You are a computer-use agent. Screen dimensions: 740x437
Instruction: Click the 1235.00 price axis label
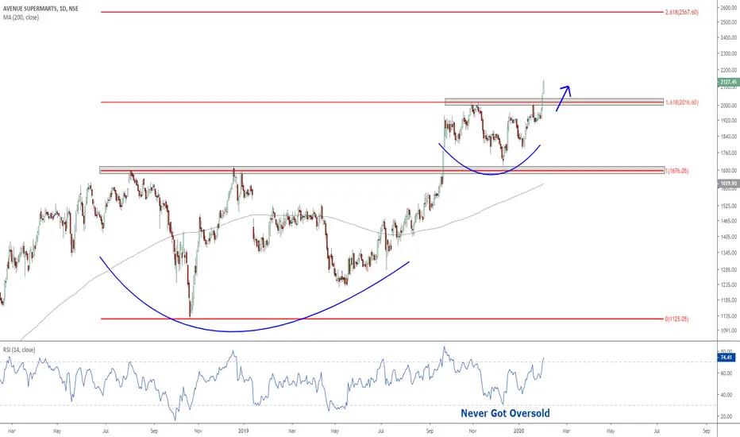coord(729,285)
